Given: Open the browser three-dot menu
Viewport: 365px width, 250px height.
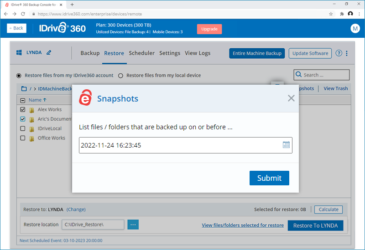Looking at the screenshot, I should coord(359,14).
